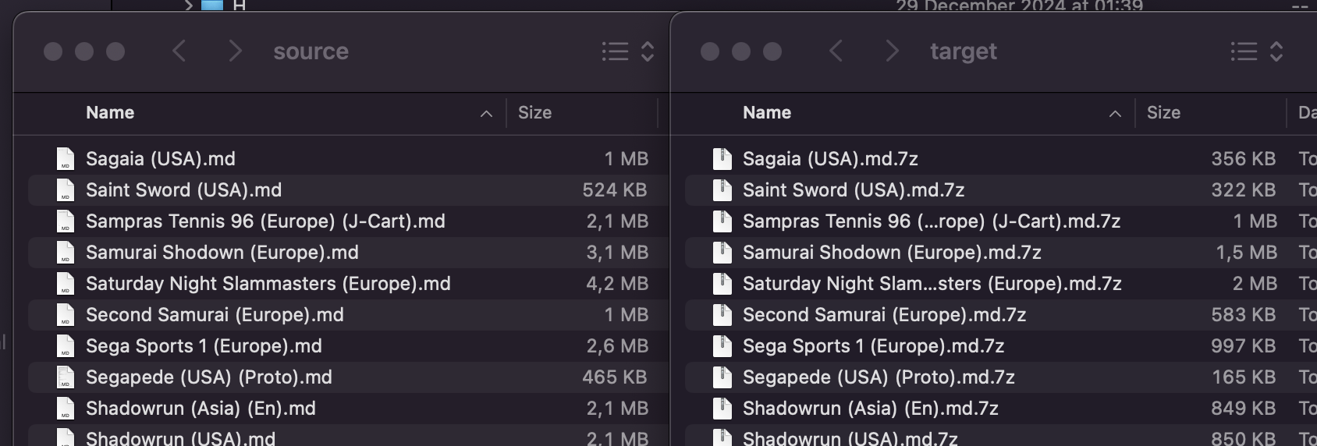Click the Saturday Night Slam...sters .md.7z archive icon
The height and width of the screenshot is (446, 1317).
(x=722, y=284)
